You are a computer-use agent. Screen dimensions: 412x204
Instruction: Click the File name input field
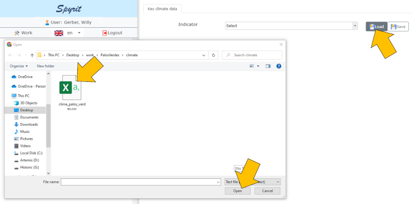[141, 182]
